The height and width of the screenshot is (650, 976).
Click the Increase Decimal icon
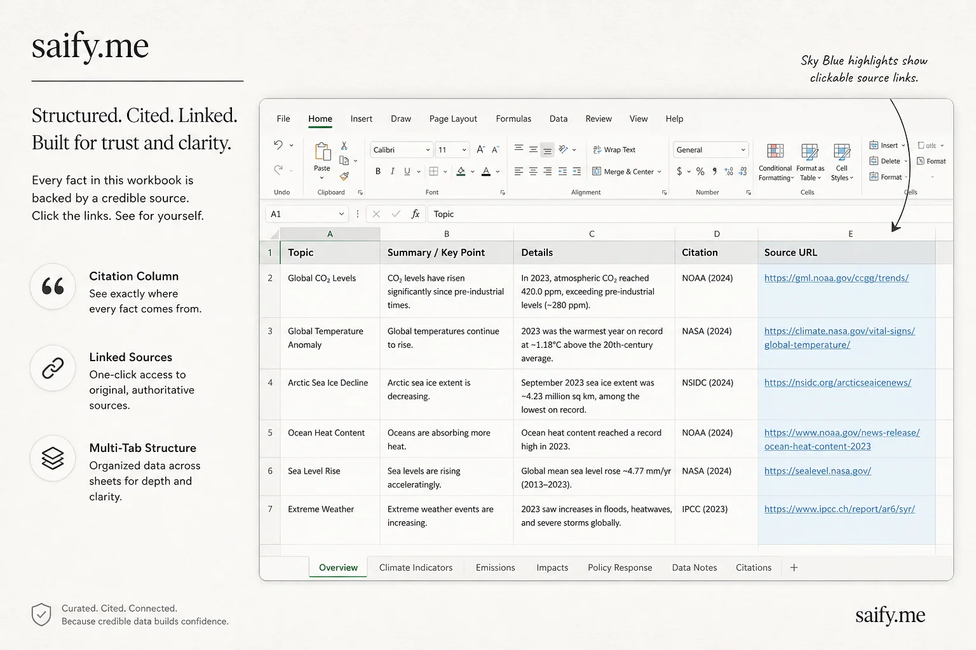(728, 171)
